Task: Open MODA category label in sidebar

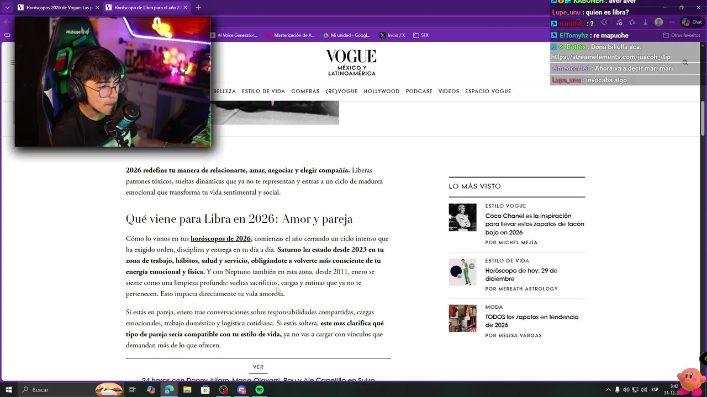Action: tap(494, 307)
